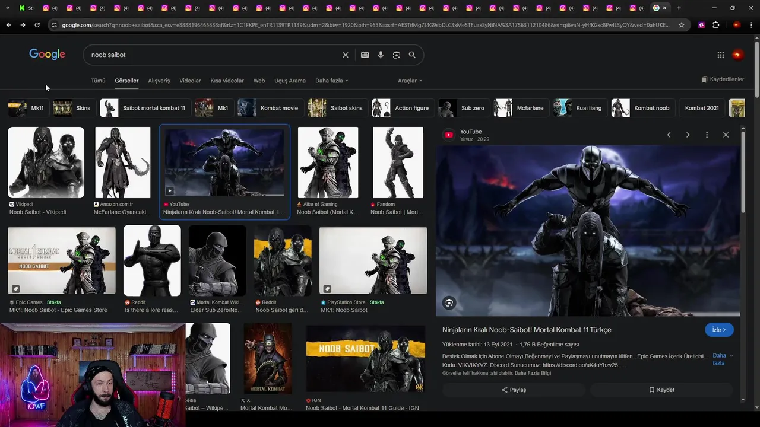Expand the Daha fazla dropdown
Viewport: 760px width, 427px height.
click(332, 81)
